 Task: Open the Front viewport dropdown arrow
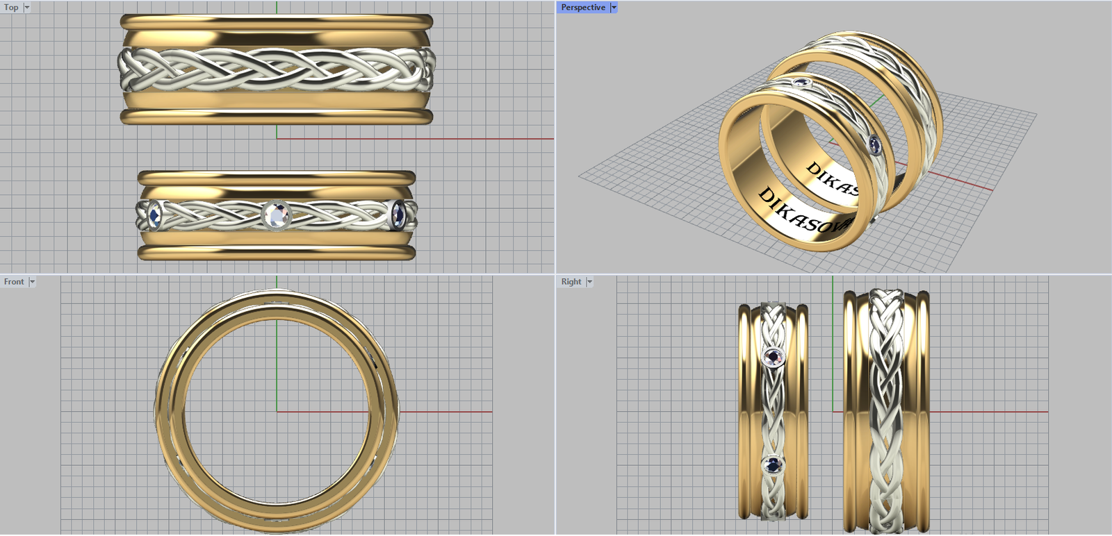coord(32,282)
